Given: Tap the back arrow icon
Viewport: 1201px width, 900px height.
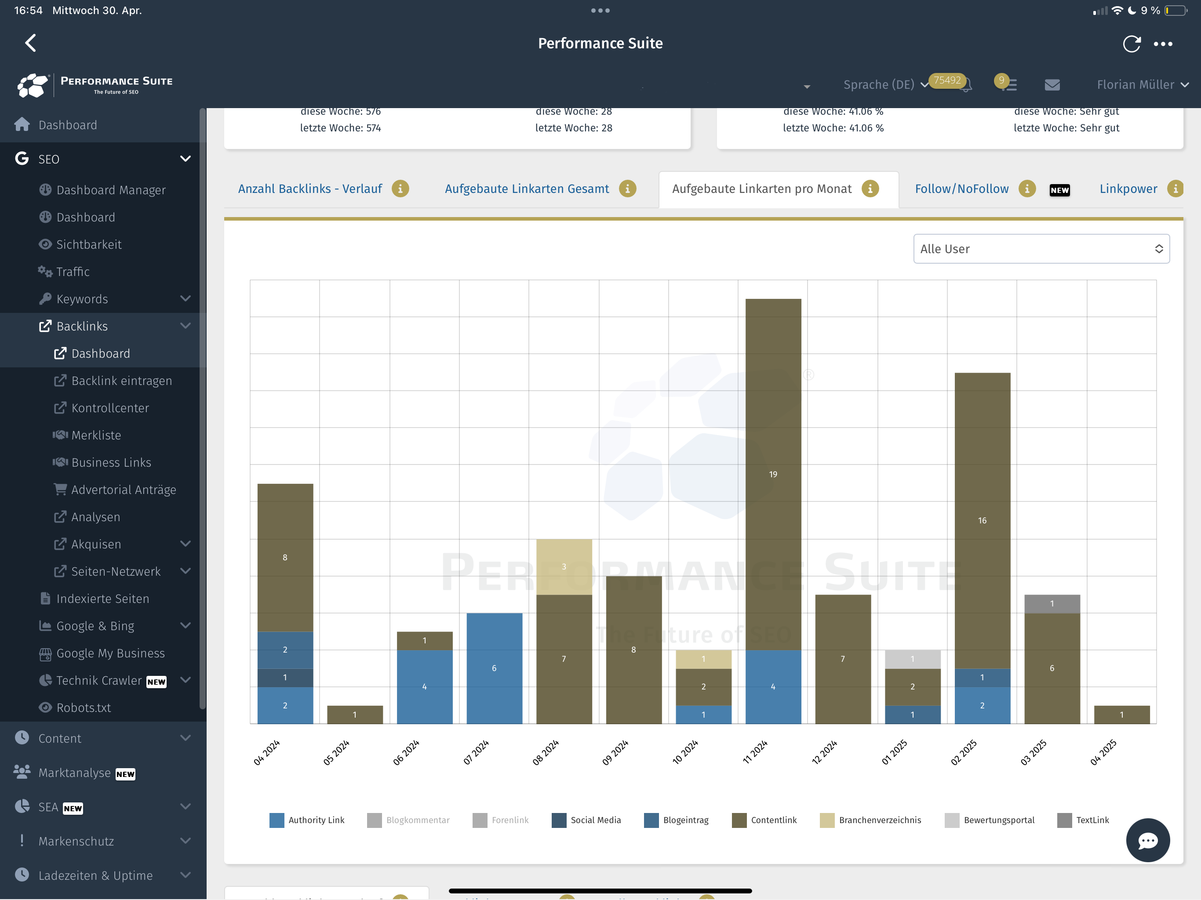Looking at the screenshot, I should (31, 43).
